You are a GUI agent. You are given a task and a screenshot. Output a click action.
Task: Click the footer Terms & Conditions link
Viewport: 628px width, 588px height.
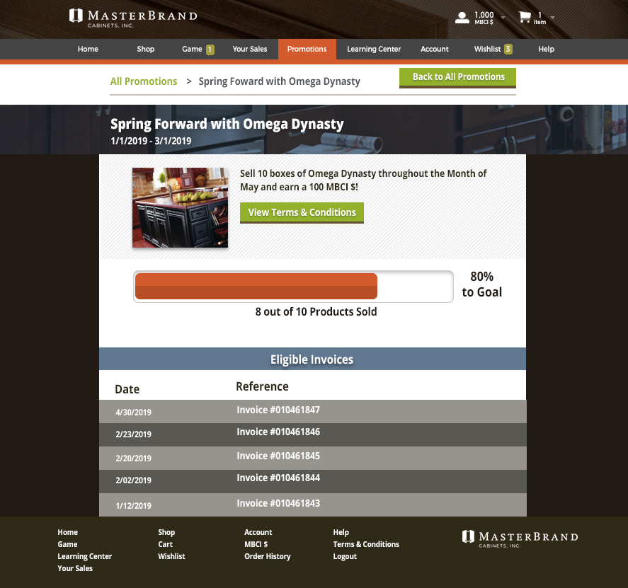[366, 544]
